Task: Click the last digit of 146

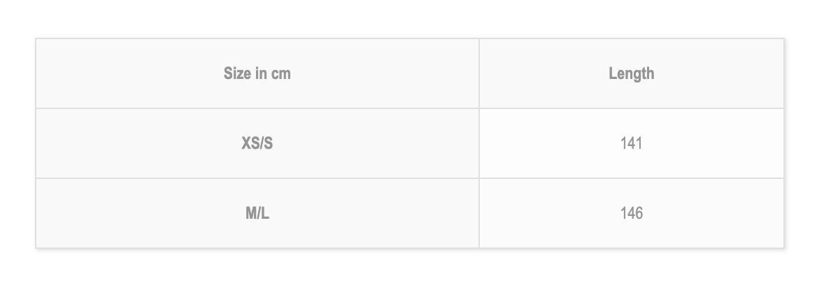Action: click(639, 213)
